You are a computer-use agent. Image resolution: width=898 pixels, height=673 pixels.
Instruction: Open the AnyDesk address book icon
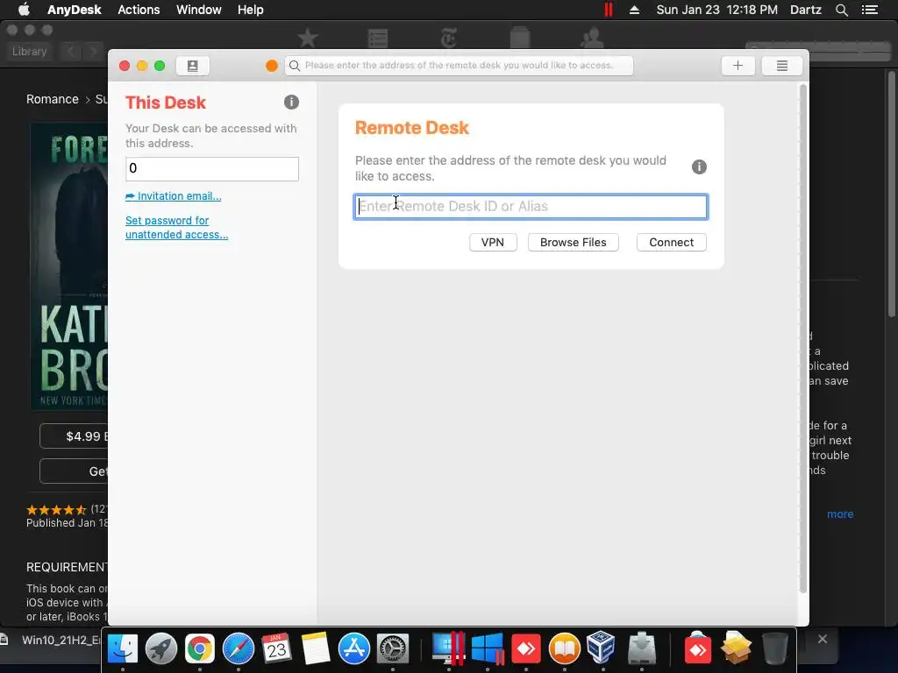(192, 66)
